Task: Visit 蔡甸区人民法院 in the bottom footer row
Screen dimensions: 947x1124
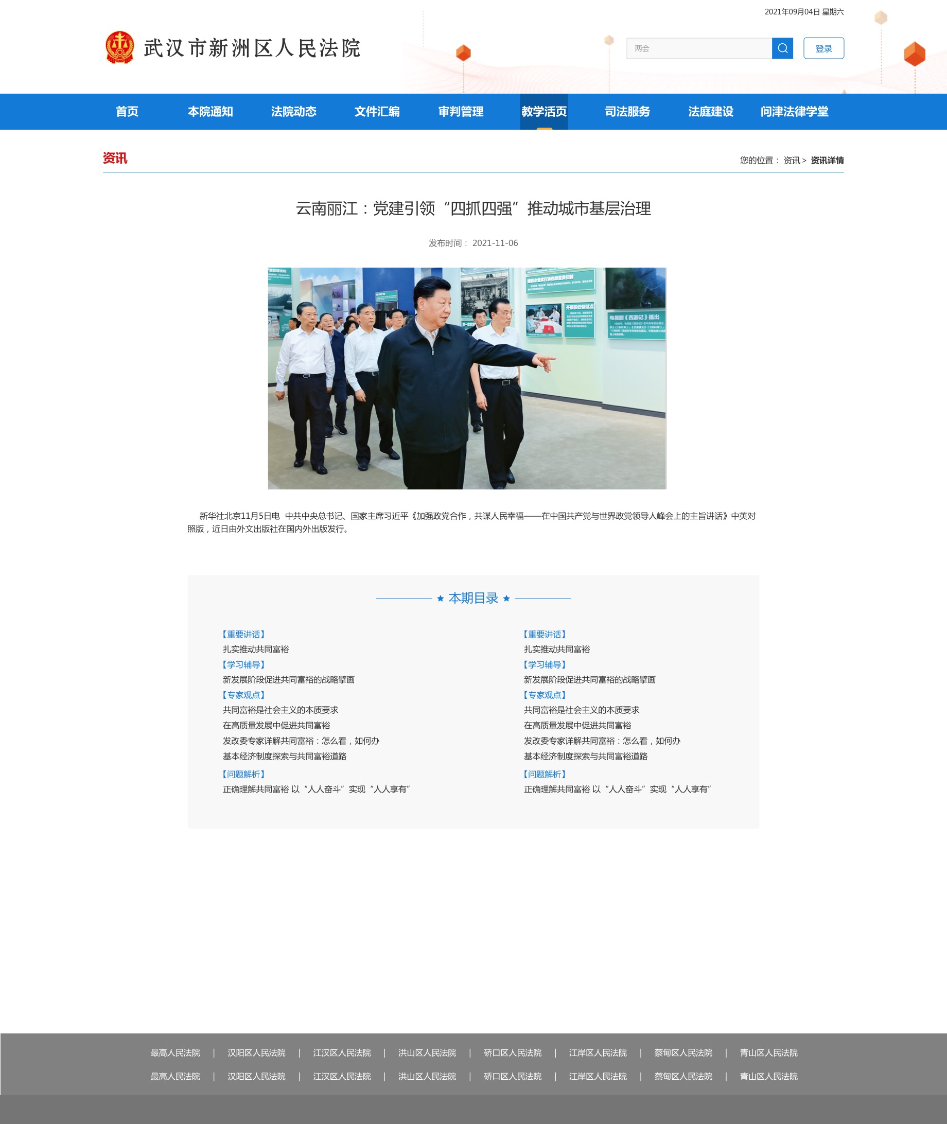Action: [x=683, y=1077]
